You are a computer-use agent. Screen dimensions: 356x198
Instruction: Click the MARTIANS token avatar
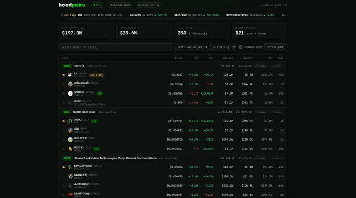pyautogui.click(x=70, y=195)
